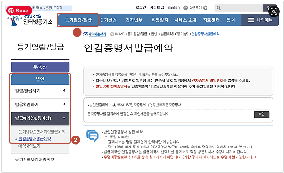Switch site language to English

(173, 7)
